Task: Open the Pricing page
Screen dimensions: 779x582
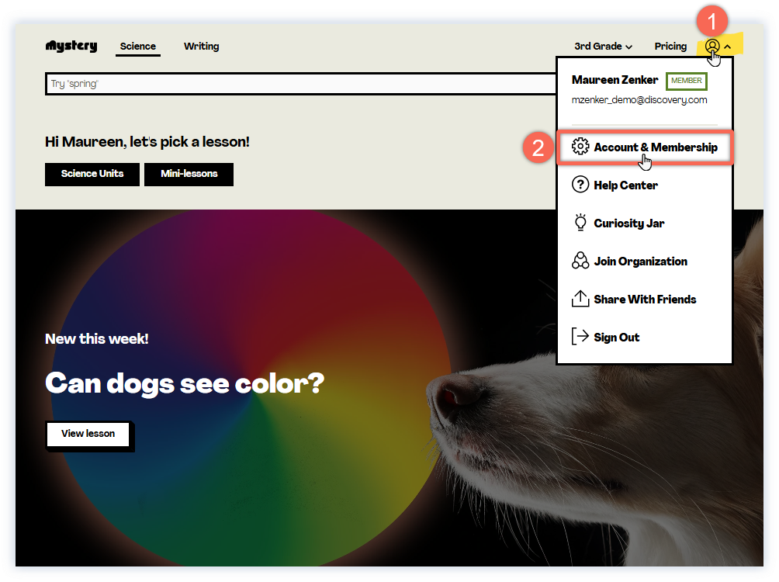Action: click(x=670, y=47)
